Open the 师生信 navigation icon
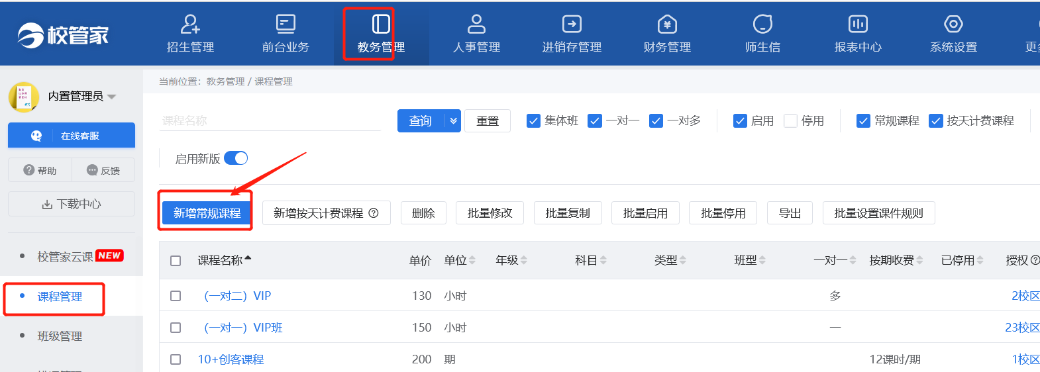The image size is (1040, 372). 762,24
